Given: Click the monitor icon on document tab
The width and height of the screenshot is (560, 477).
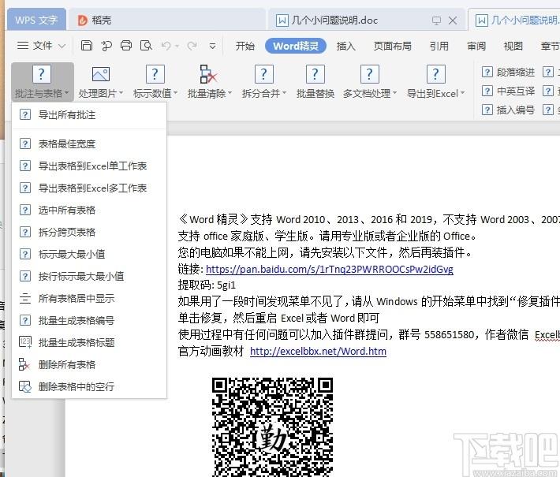Looking at the screenshot, I should tap(436, 20).
